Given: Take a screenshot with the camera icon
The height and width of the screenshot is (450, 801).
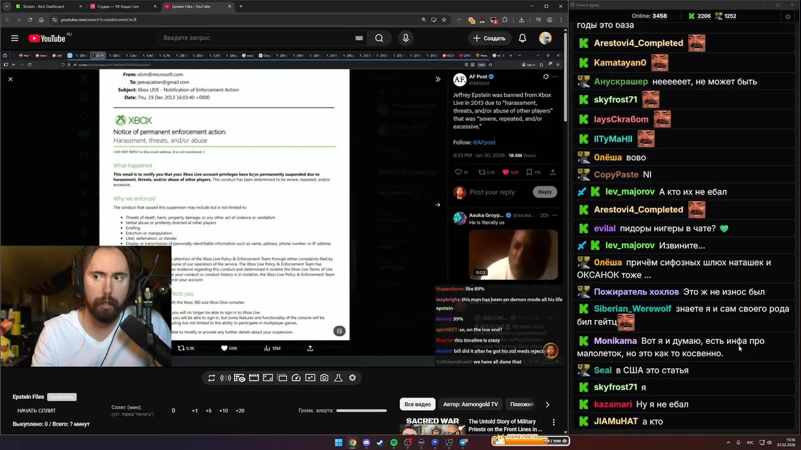Looking at the screenshot, I should tap(324, 378).
